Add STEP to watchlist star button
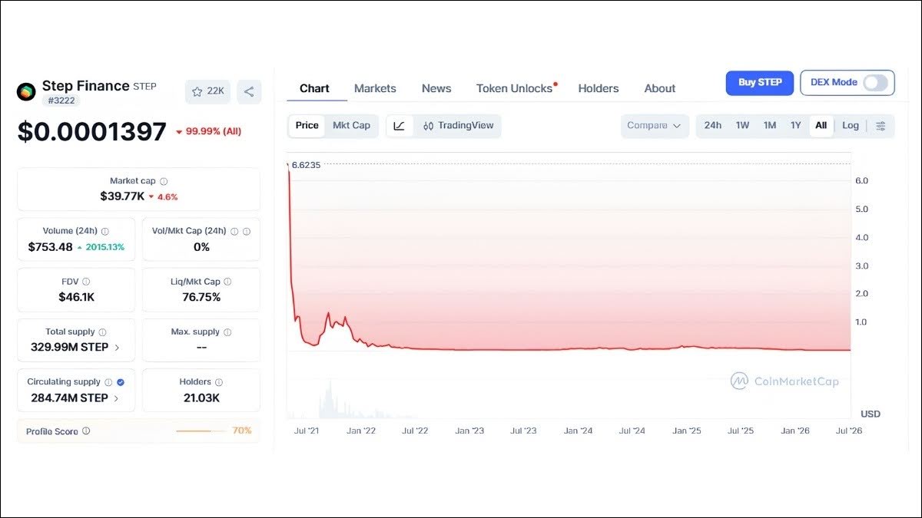 207,91
